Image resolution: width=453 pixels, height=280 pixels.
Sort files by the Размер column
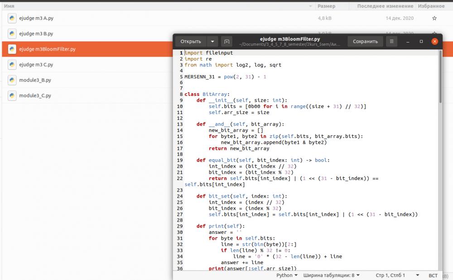[x=326, y=6]
